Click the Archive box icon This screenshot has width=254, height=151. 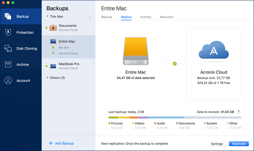click(x=8, y=64)
